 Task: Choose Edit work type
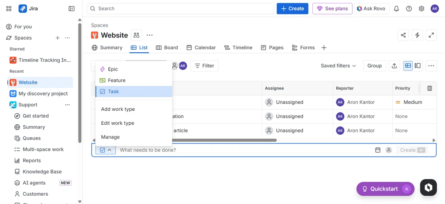pyautogui.click(x=134, y=123)
